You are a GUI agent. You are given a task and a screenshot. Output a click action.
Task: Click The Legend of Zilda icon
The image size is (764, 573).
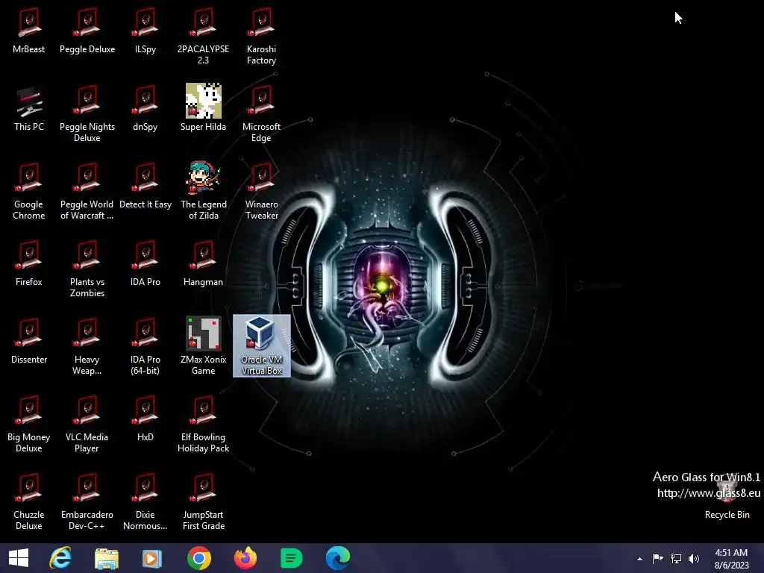(x=203, y=191)
